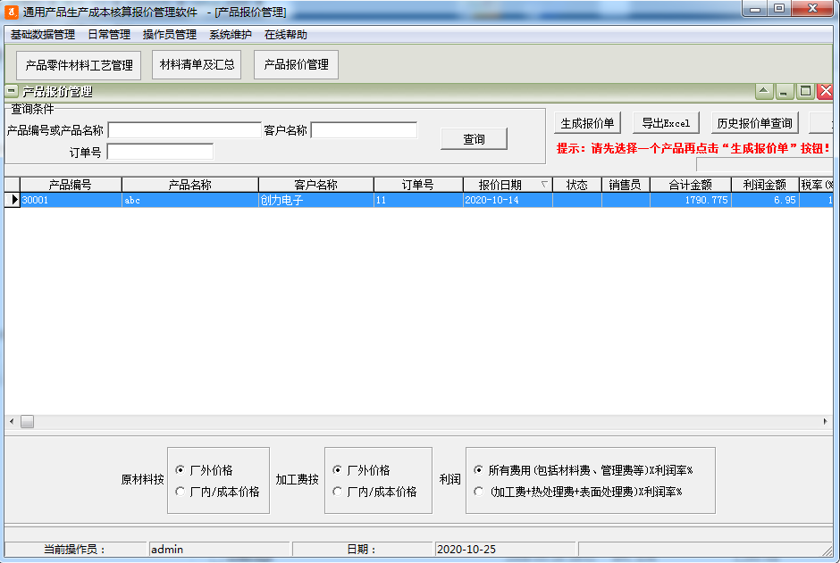The image size is (840, 563).
Task: Click the 客户名称 column header
Action: pos(316,185)
